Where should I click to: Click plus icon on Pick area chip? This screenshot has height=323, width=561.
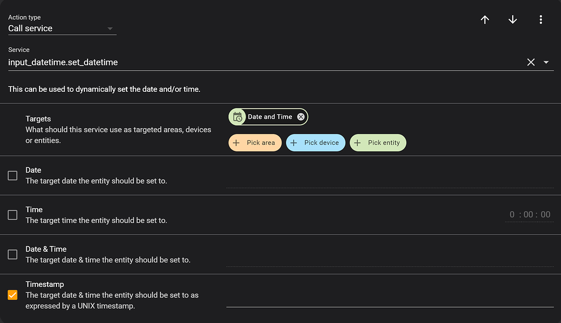pos(237,143)
